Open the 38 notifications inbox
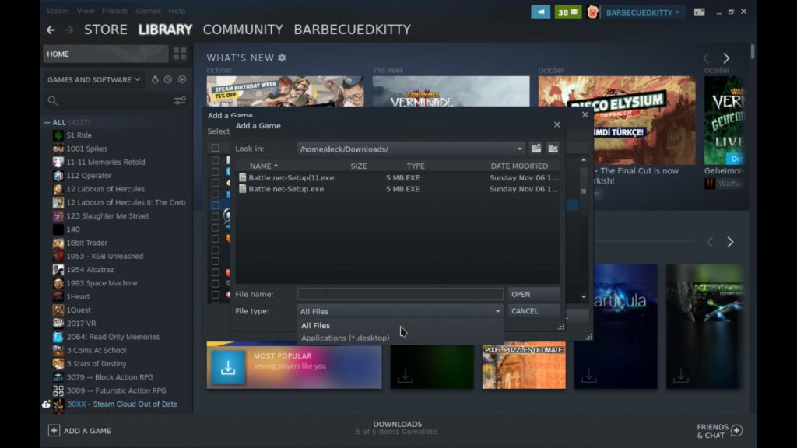Image resolution: width=797 pixels, height=448 pixels. coord(567,12)
